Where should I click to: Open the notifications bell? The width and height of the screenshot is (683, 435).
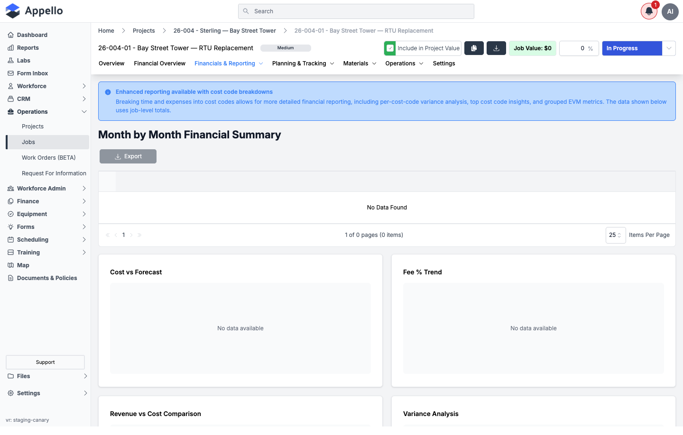[649, 11]
